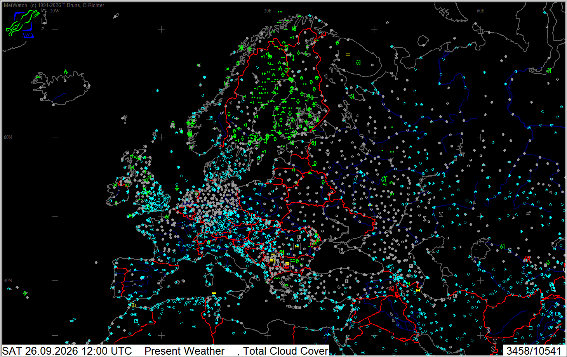567x357 pixels.
Task: Select the yellow fog symbol near Sardinia
Action: click(214, 293)
